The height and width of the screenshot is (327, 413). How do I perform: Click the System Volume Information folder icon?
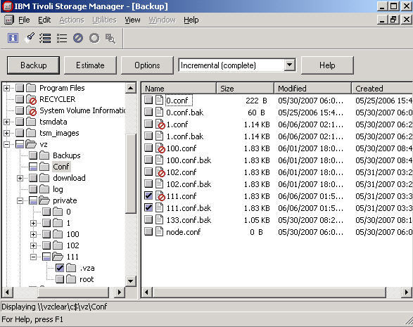coord(32,110)
